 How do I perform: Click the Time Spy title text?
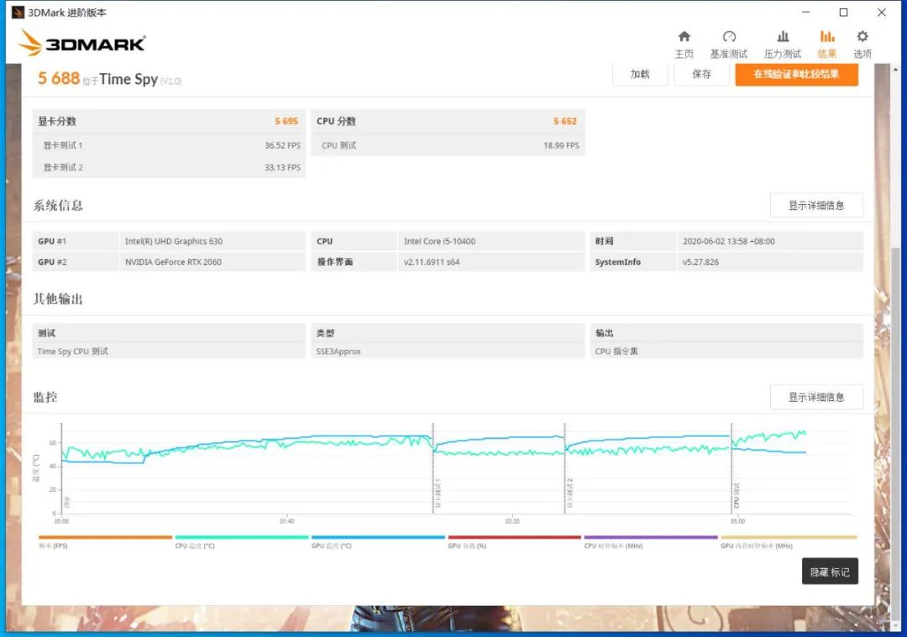coord(128,79)
